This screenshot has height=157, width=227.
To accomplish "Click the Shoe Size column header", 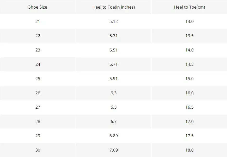I will pos(38,7).
